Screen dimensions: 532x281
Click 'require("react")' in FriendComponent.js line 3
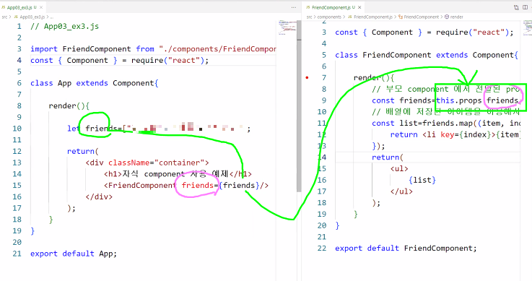click(472, 33)
